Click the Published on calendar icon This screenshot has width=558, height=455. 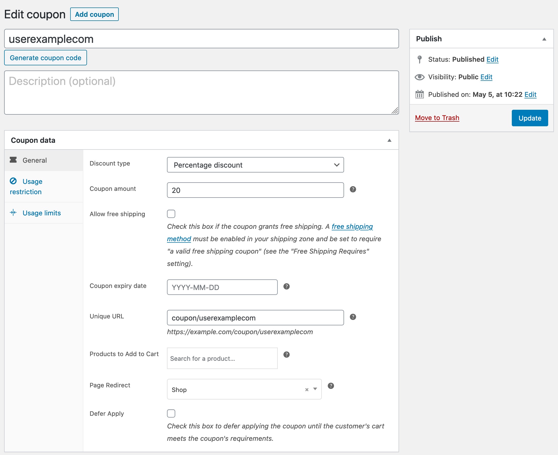(419, 94)
